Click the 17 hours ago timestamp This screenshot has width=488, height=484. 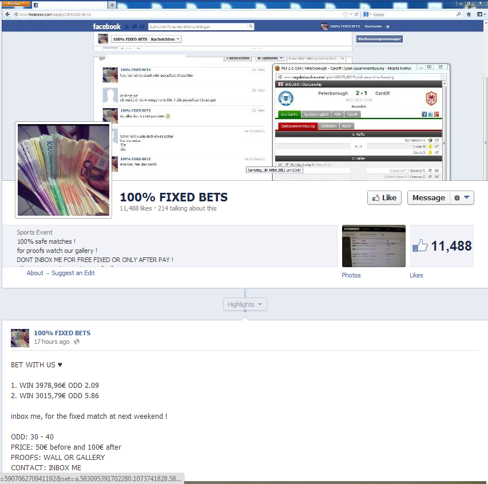tap(51, 342)
